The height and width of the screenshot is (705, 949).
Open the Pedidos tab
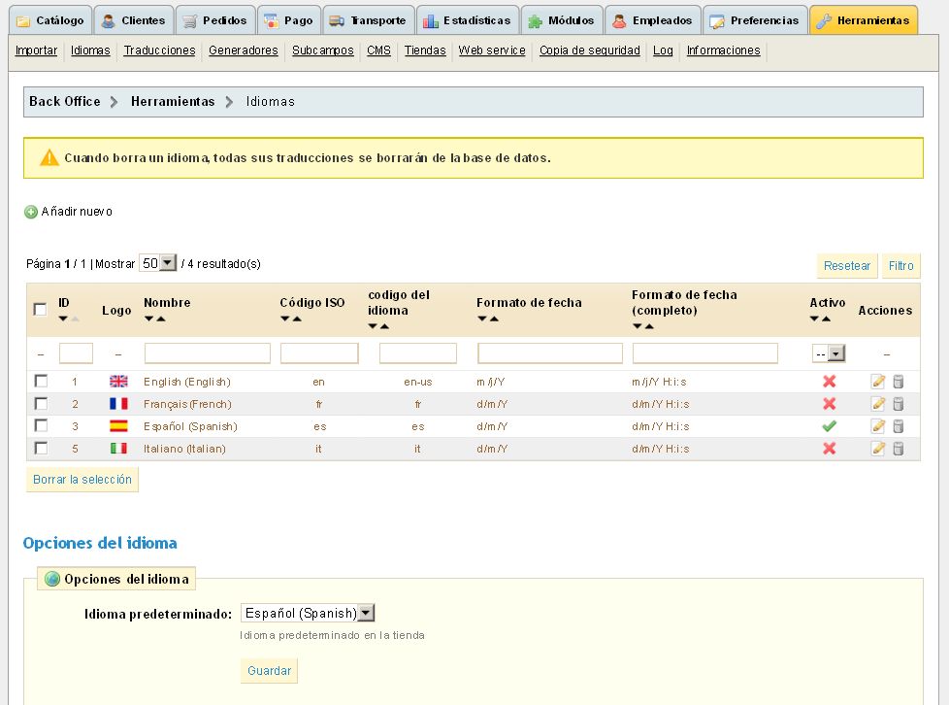[x=215, y=20]
